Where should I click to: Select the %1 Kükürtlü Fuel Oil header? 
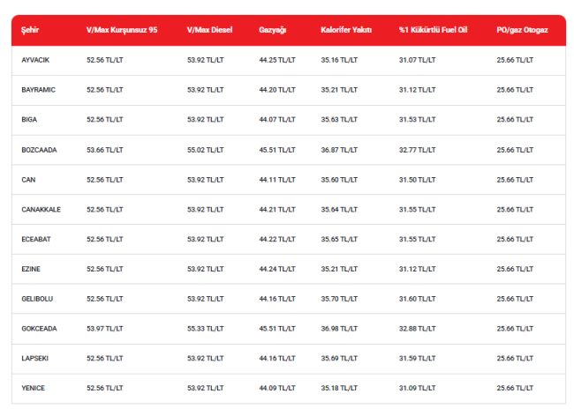(433, 30)
